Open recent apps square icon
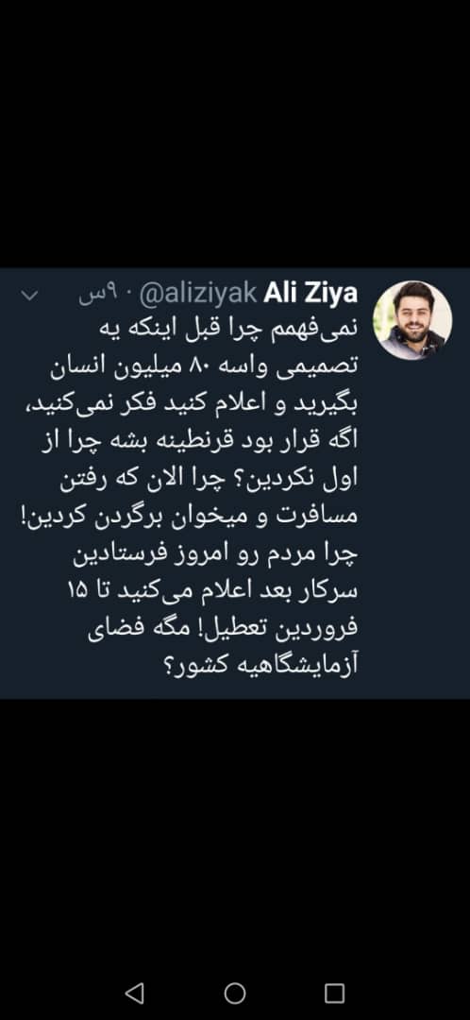 (334, 993)
